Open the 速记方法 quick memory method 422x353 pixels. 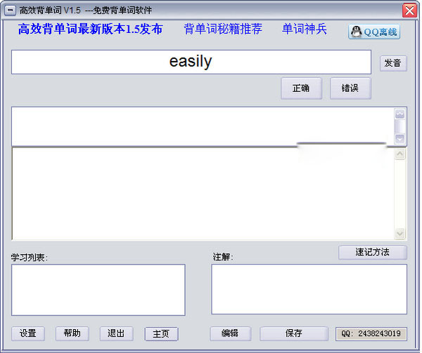[x=372, y=252]
